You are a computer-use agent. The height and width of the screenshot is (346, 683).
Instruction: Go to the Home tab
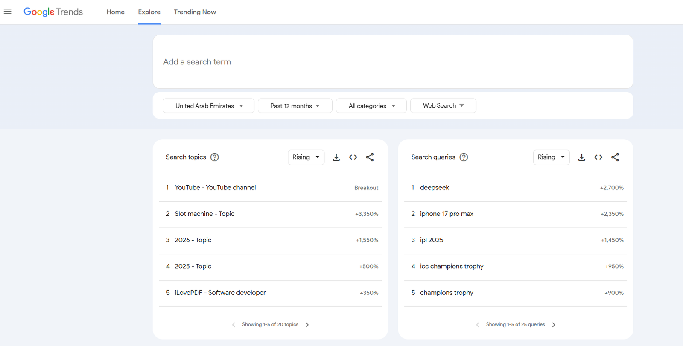(x=116, y=12)
